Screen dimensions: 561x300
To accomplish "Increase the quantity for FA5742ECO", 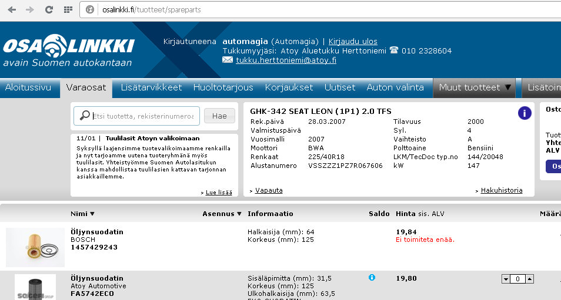I will pyautogui.click(x=529, y=279).
